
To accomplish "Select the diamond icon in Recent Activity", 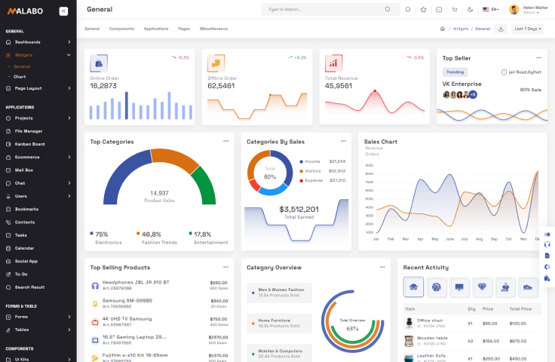I will (482, 287).
